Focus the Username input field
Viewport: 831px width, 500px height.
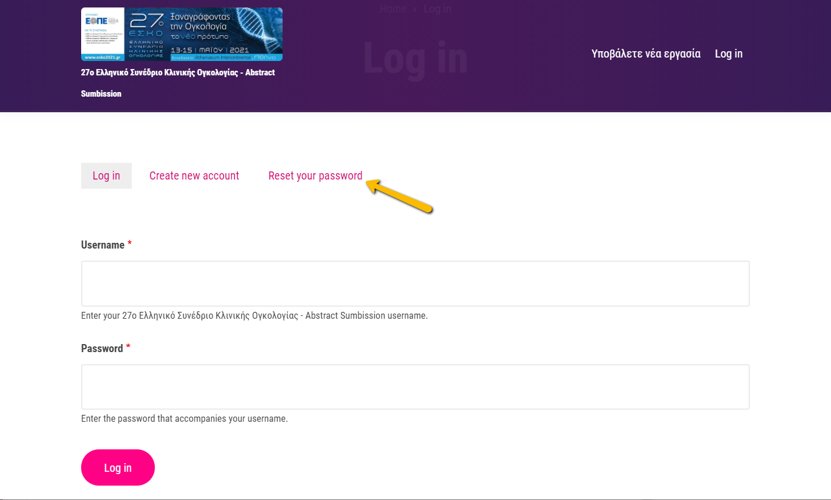click(415, 284)
